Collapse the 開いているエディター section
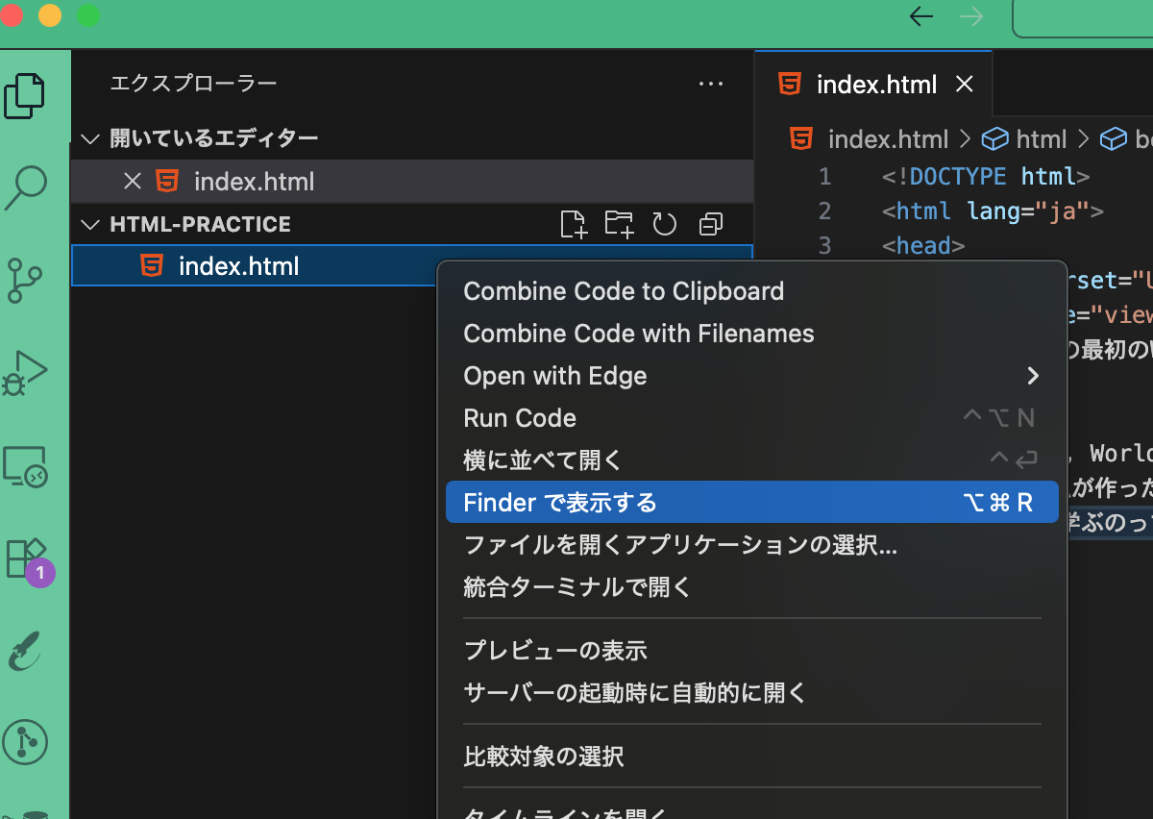The image size is (1153, 819). 89,138
